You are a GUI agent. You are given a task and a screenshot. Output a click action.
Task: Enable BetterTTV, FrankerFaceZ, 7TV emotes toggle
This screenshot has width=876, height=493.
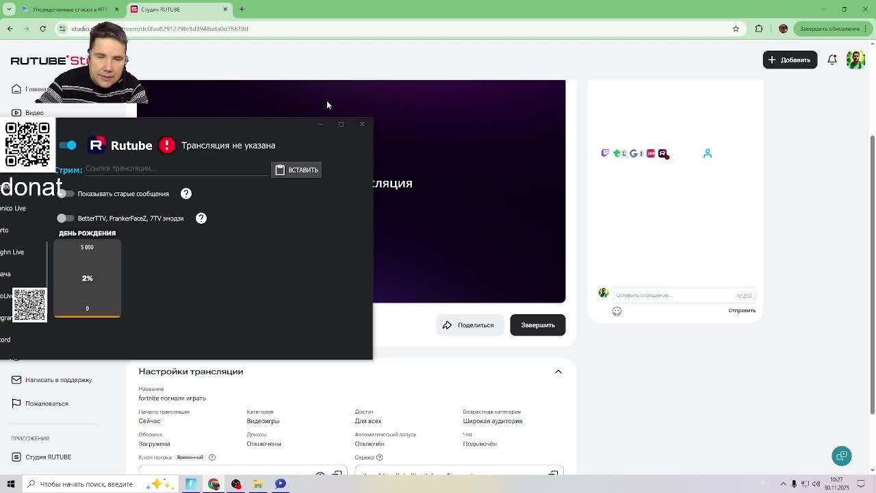pyautogui.click(x=65, y=218)
